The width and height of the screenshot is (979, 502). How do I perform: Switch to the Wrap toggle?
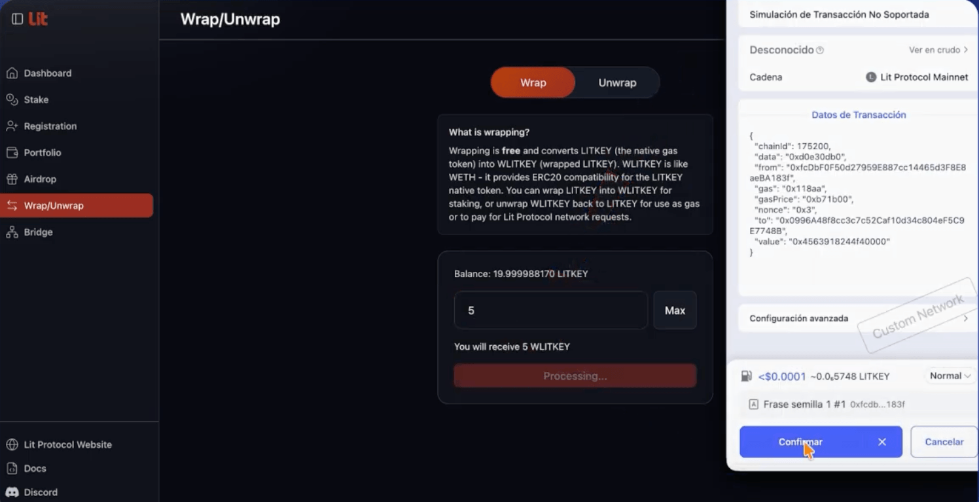(533, 82)
